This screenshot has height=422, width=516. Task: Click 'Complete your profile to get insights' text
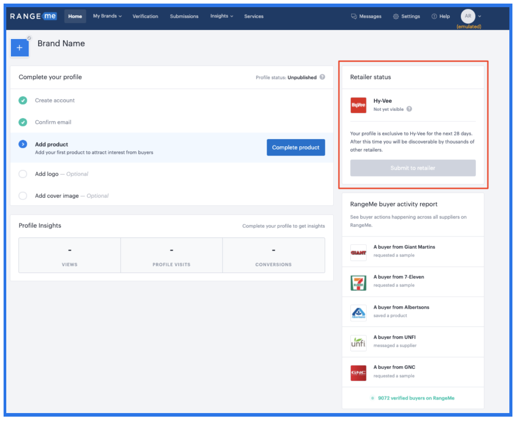click(284, 226)
